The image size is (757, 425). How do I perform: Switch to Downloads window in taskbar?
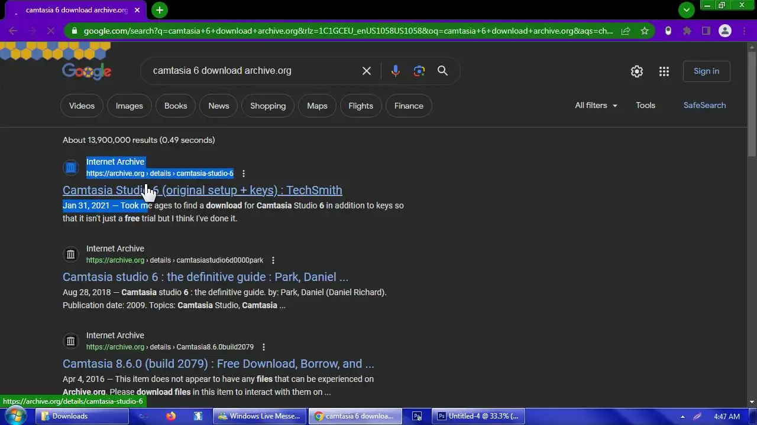coord(82,416)
